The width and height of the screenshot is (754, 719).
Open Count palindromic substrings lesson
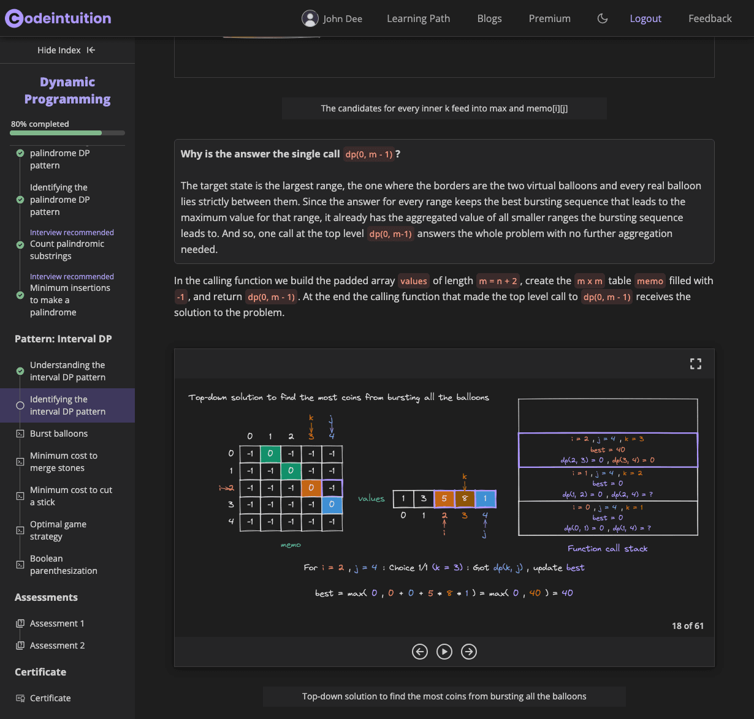pos(67,250)
